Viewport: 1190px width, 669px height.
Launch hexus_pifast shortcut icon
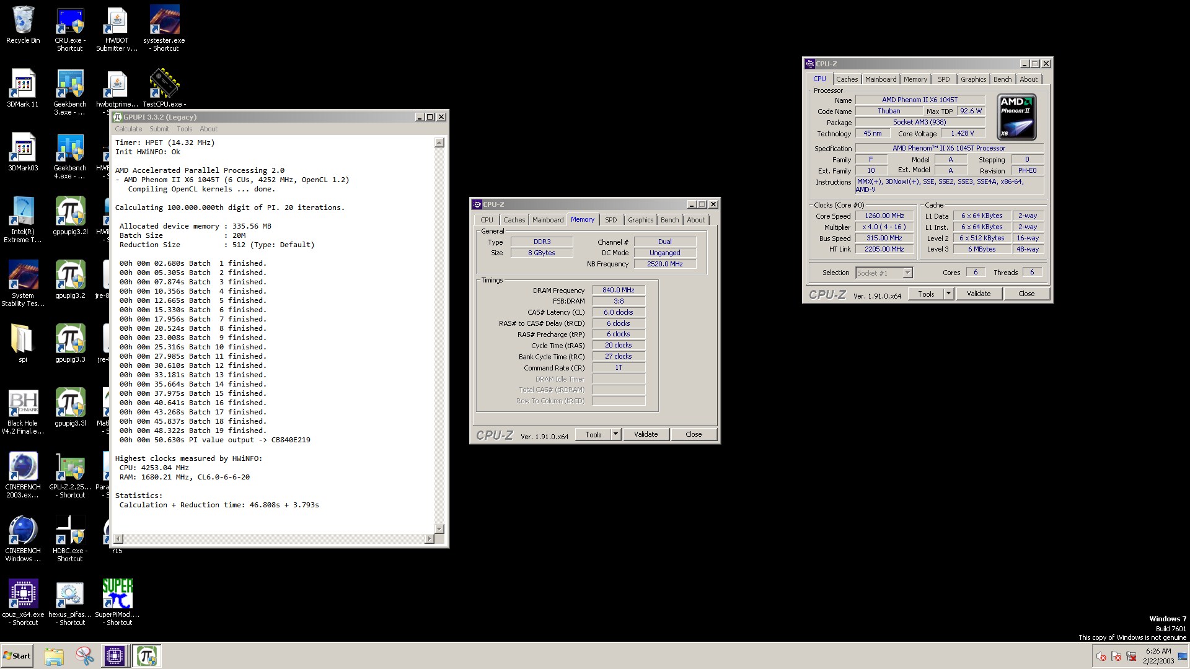(69, 602)
